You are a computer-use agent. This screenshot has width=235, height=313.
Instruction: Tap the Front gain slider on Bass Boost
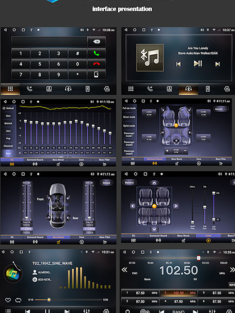click(27, 202)
